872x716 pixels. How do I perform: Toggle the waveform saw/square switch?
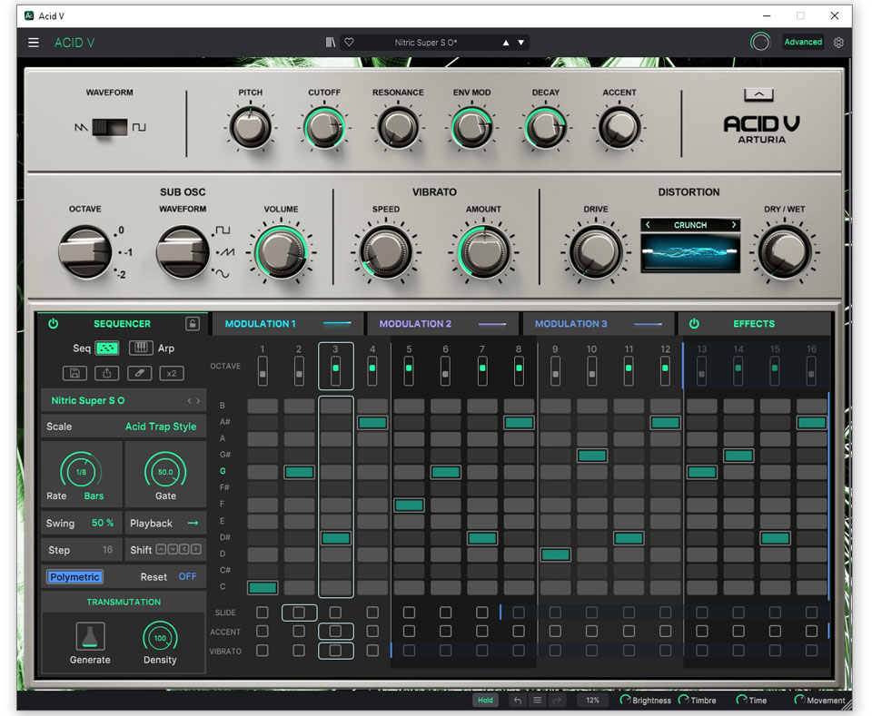[x=110, y=127]
